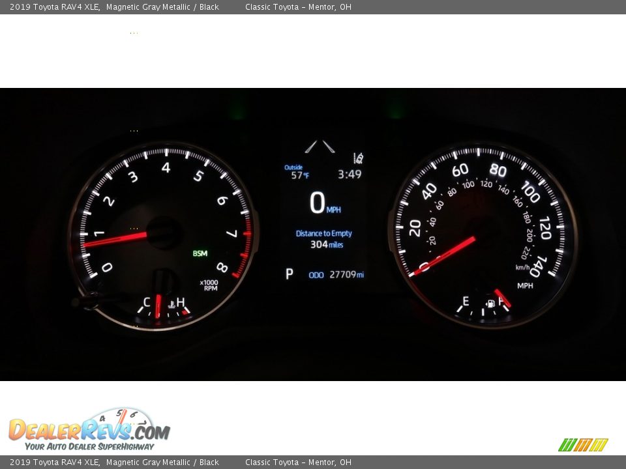Click the large '100' on the speedometer's MPH scale
The height and width of the screenshot is (469, 626).
[531, 192]
